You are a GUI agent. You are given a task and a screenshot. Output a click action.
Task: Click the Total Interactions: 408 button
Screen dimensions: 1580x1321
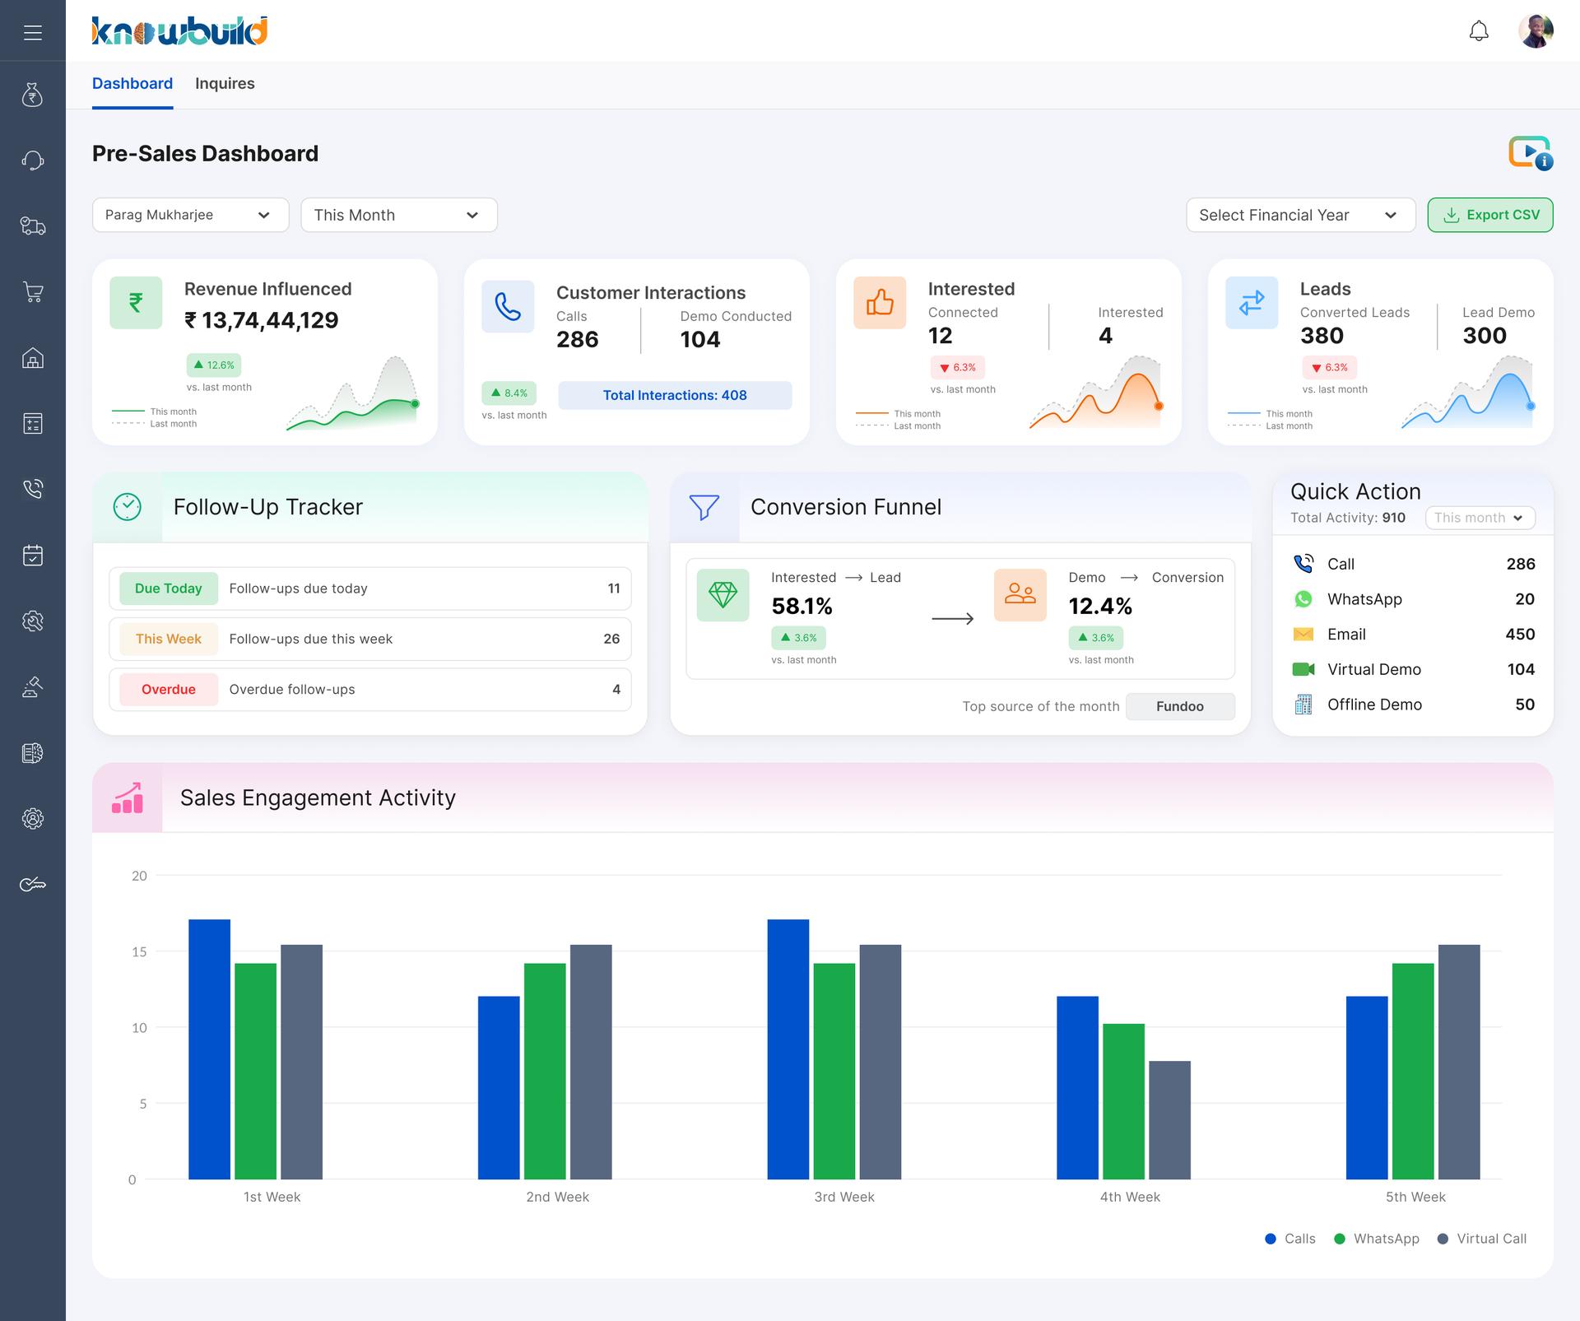675,395
